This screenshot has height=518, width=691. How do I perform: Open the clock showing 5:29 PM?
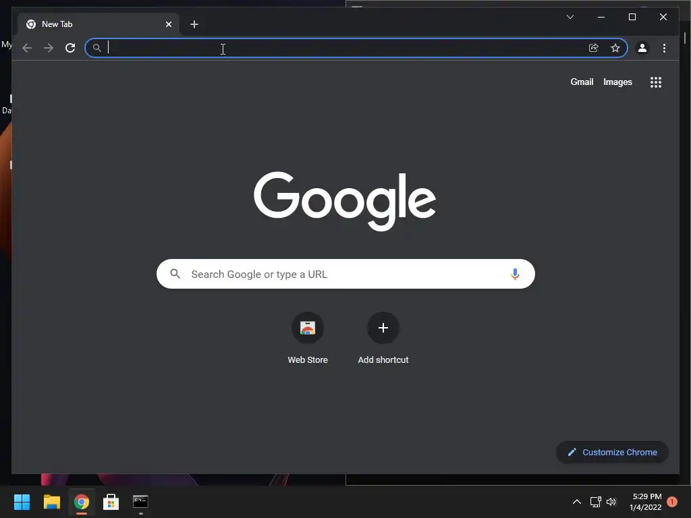(646, 502)
